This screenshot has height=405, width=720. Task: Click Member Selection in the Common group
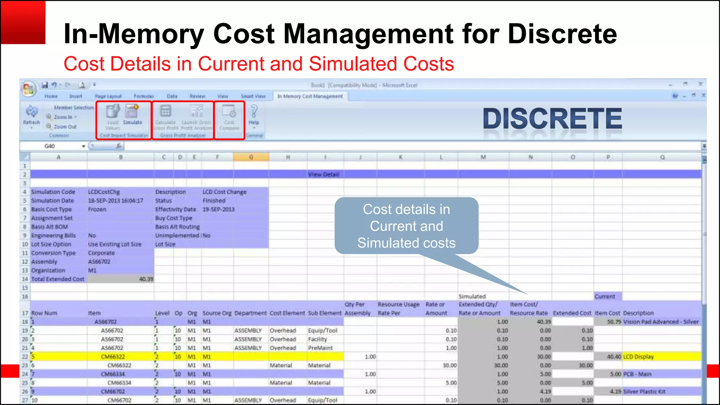[74, 108]
